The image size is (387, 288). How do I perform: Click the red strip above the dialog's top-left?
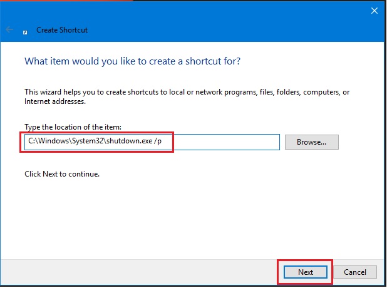click(63, 1)
